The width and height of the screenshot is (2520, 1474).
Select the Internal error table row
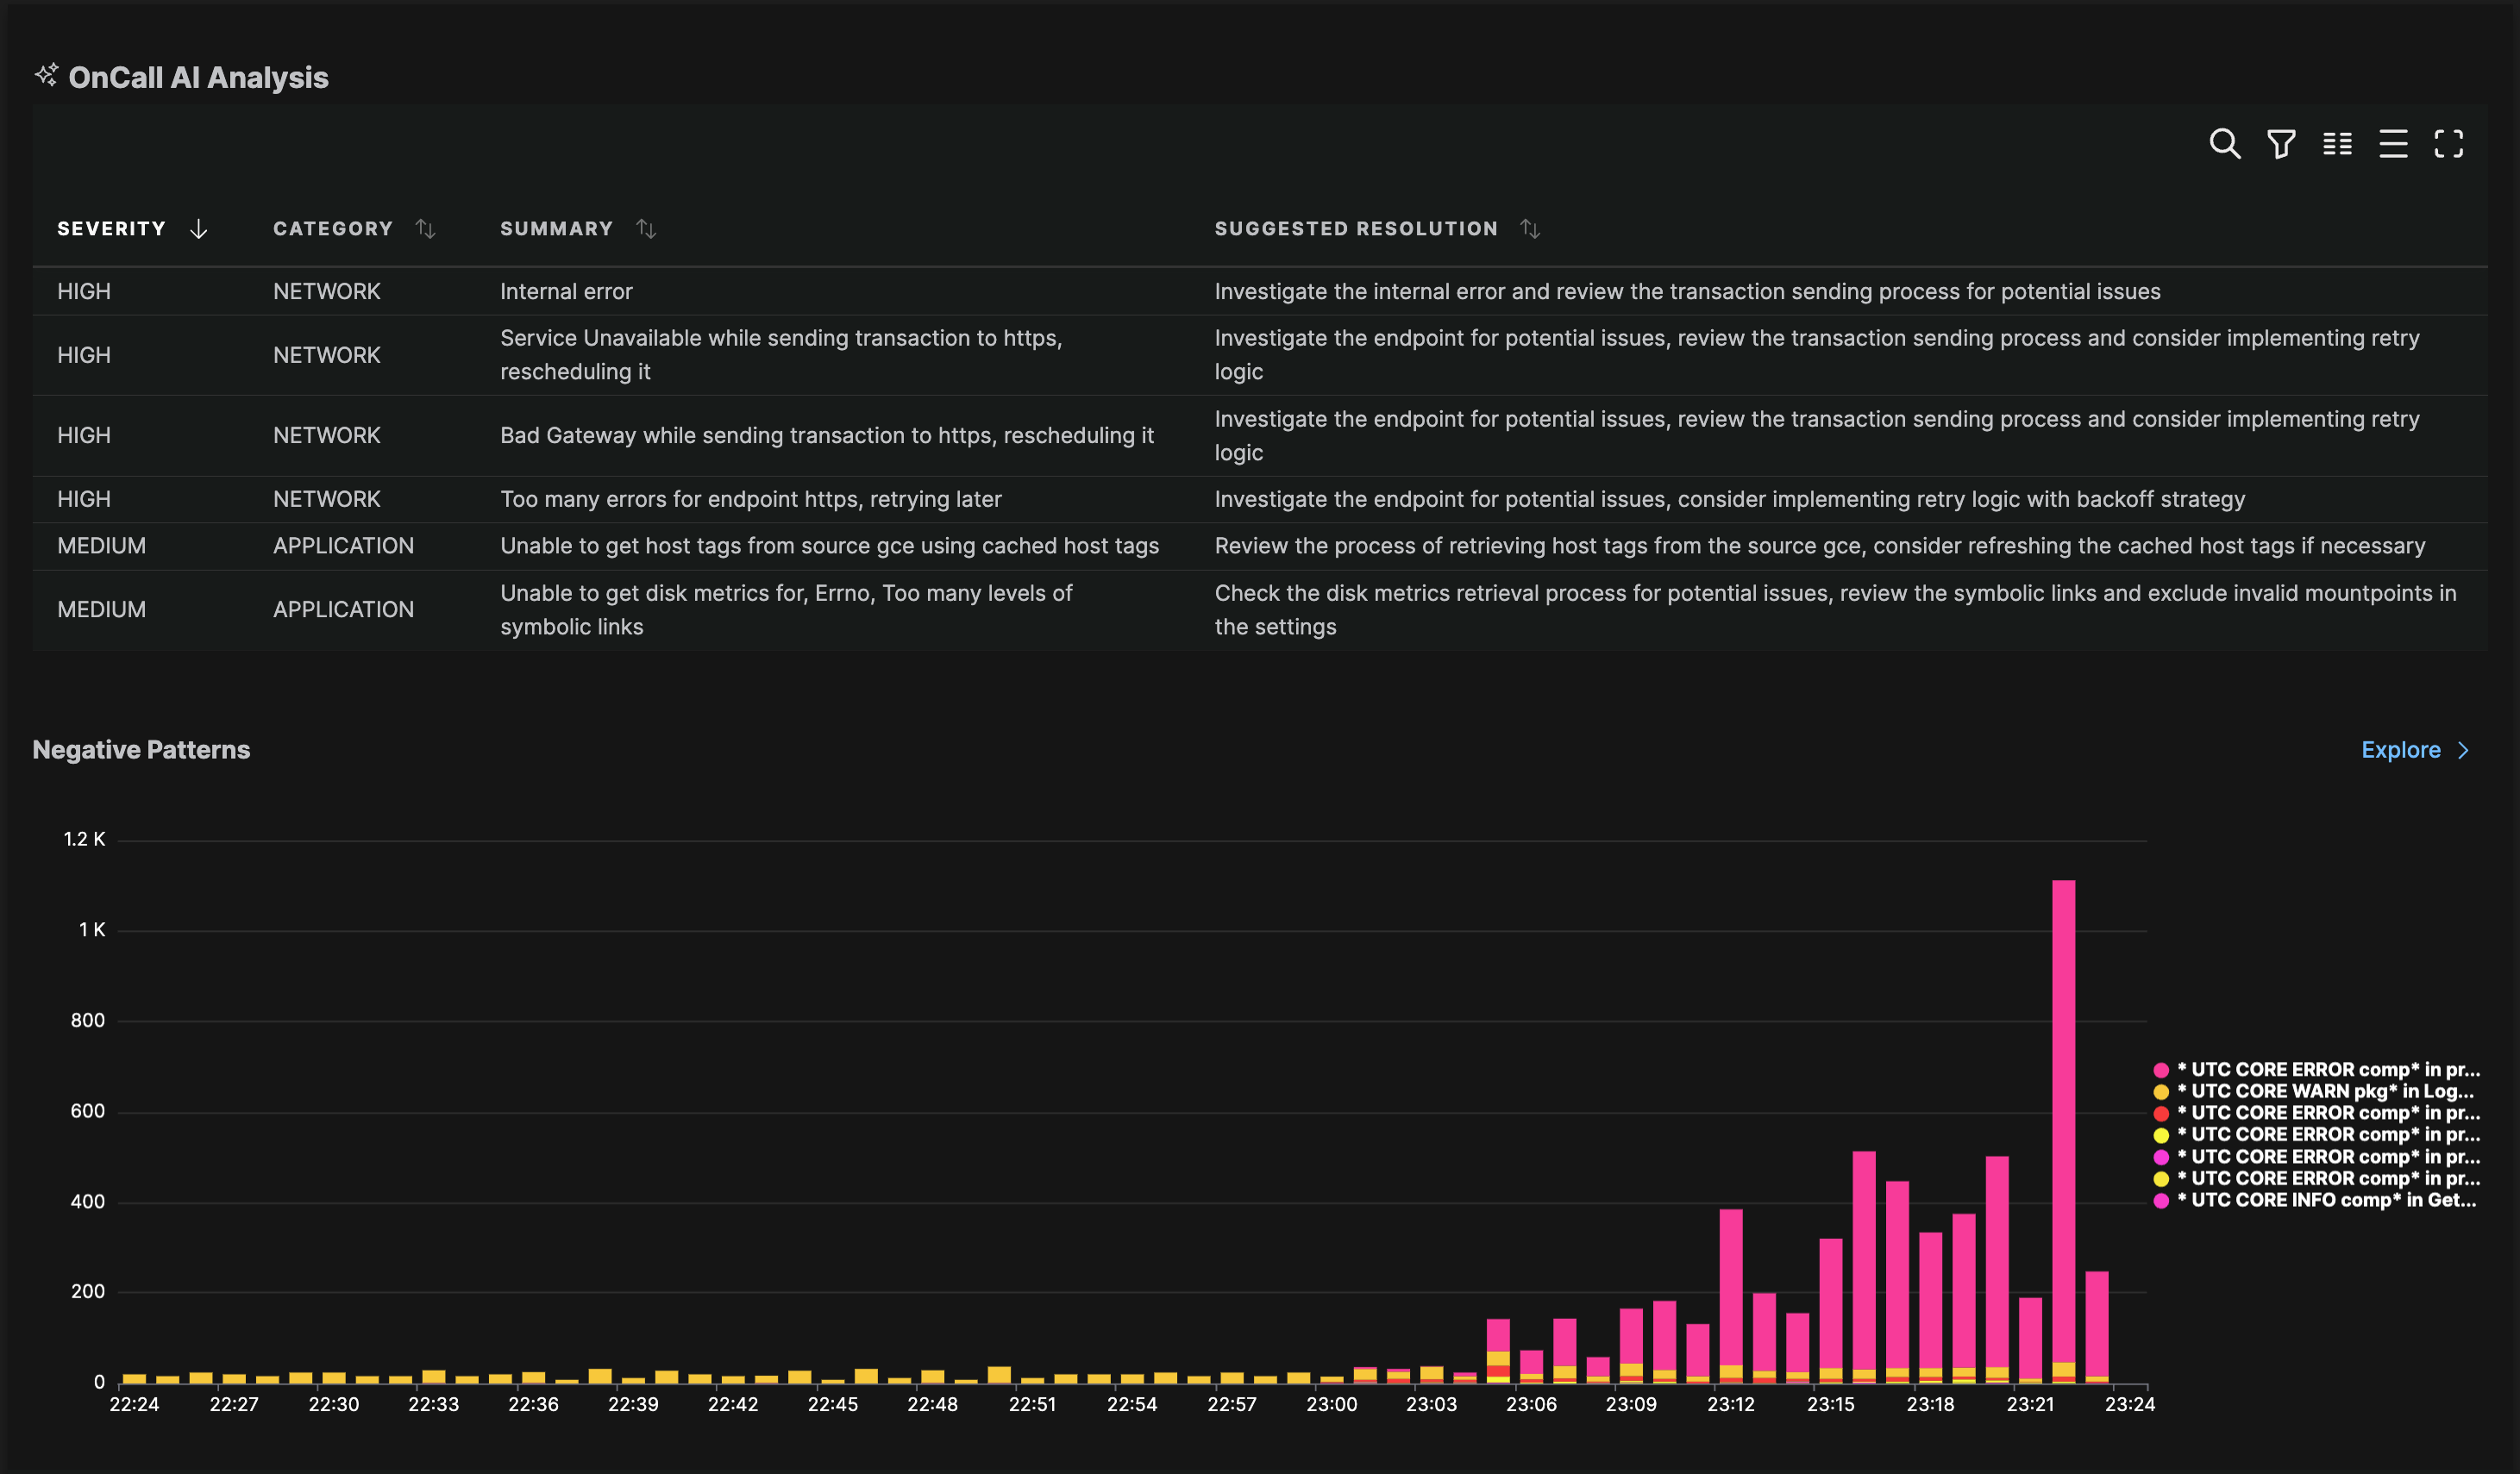tap(566, 292)
